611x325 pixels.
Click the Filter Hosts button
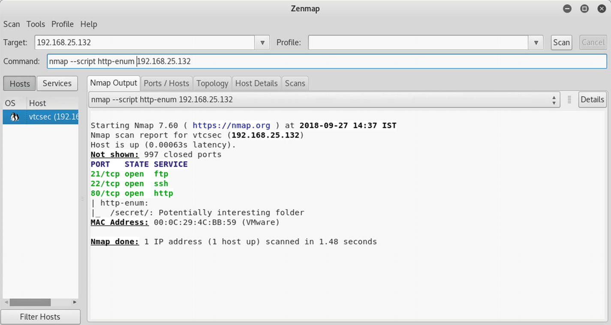(40, 317)
